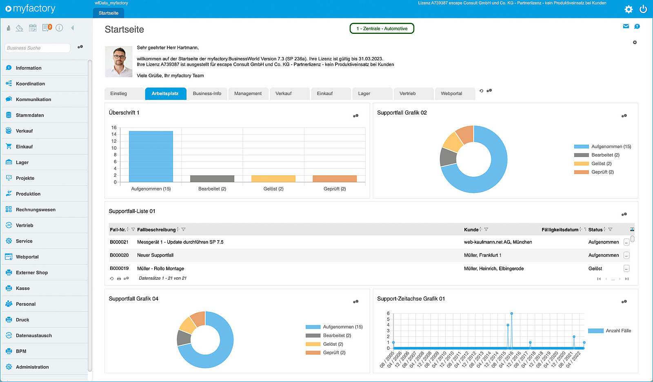Open details button for case B000020
Viewport: 653px width, 382px height.
[626, 255]
